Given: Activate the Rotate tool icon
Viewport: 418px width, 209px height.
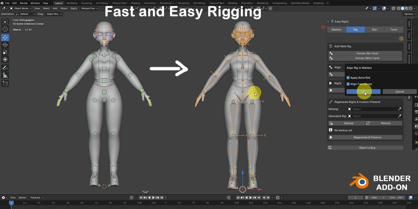Looking at the screenshot, I should (5, 45).
